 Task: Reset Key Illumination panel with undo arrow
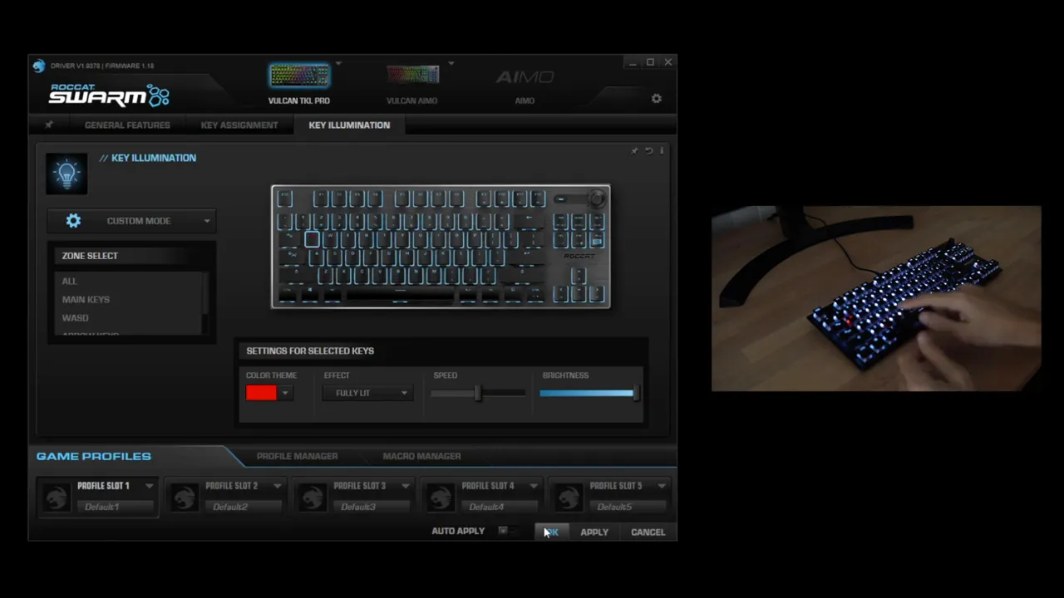click(648, 151)
